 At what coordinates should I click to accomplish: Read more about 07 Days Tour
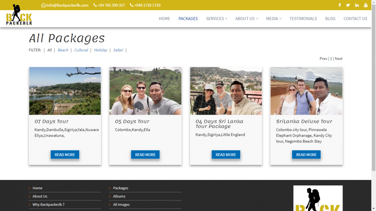coord(65,155)
